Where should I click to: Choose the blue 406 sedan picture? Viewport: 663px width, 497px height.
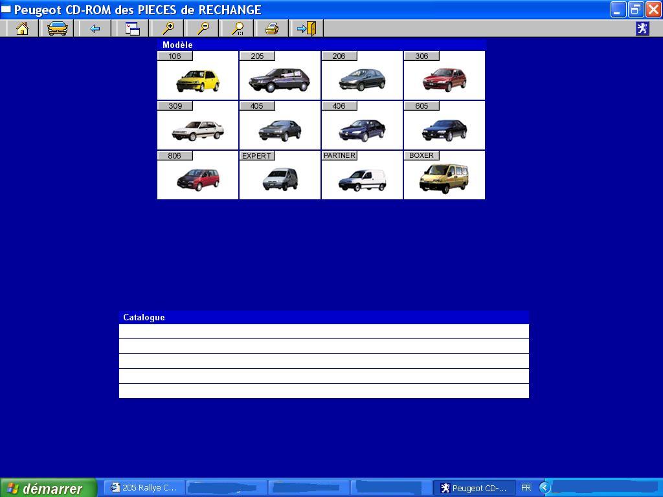tap(362, 130)
